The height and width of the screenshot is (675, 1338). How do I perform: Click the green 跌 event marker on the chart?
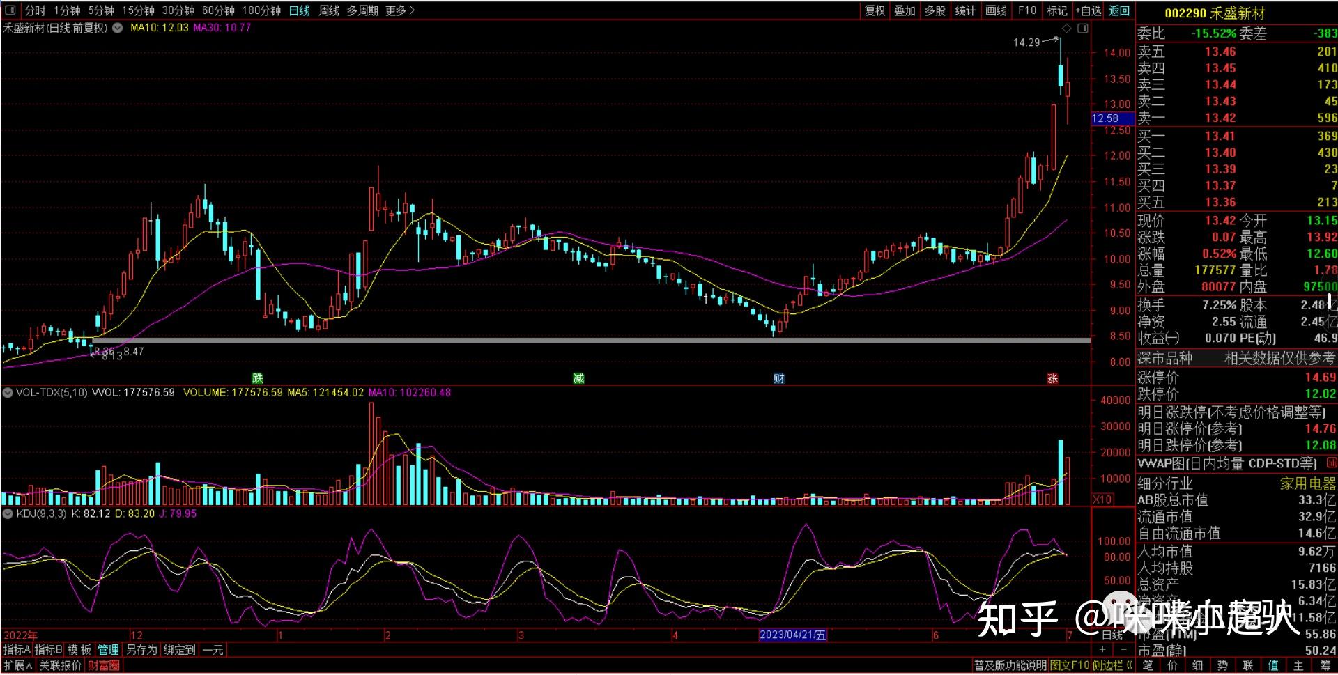click(257, 378)
